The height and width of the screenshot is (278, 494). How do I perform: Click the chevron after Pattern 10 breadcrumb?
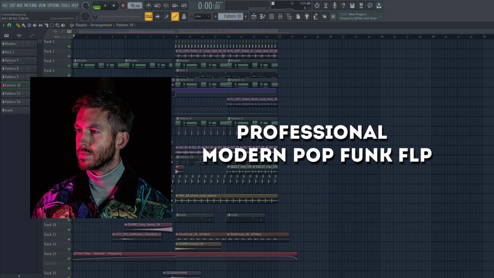[x=136, y=25]
